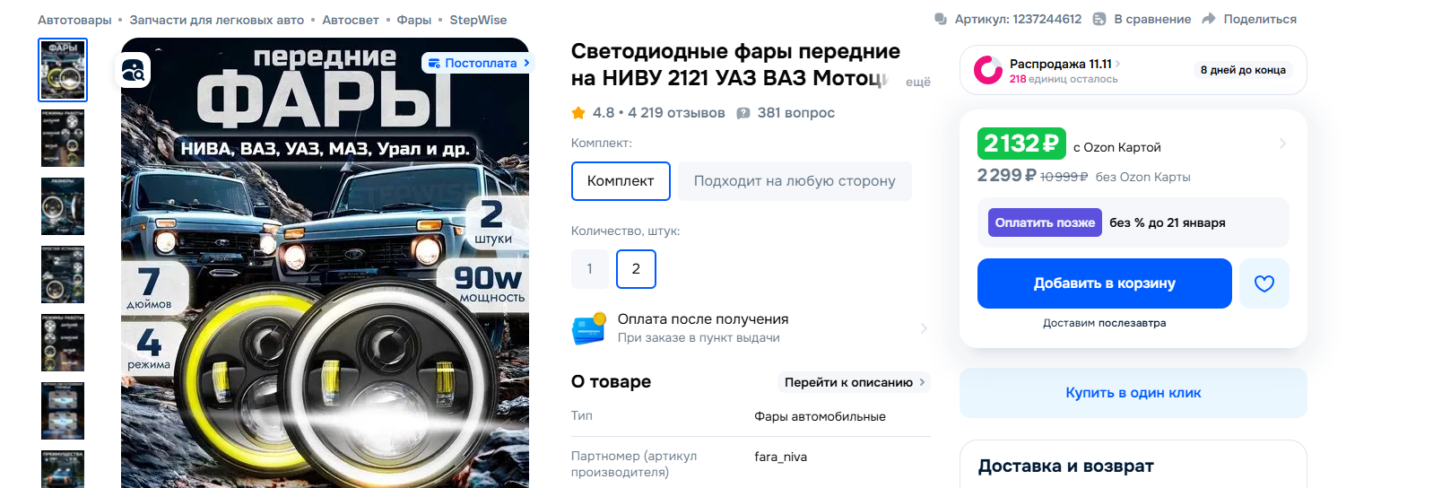This screenshot has width=1433, height=488.
Task: Click Купить в один клик
Action: coord(1133,393)
